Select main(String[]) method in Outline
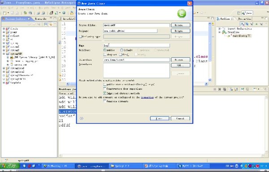The width and height of the screenshot is (269, 172). (x=241, y=36)
